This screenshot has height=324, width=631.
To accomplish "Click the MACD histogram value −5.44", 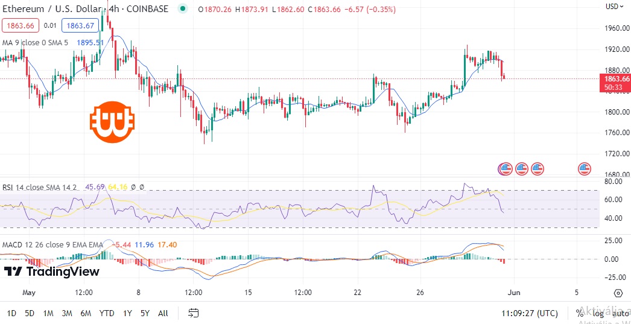I will pyautogui.click(x=121, y=244).
